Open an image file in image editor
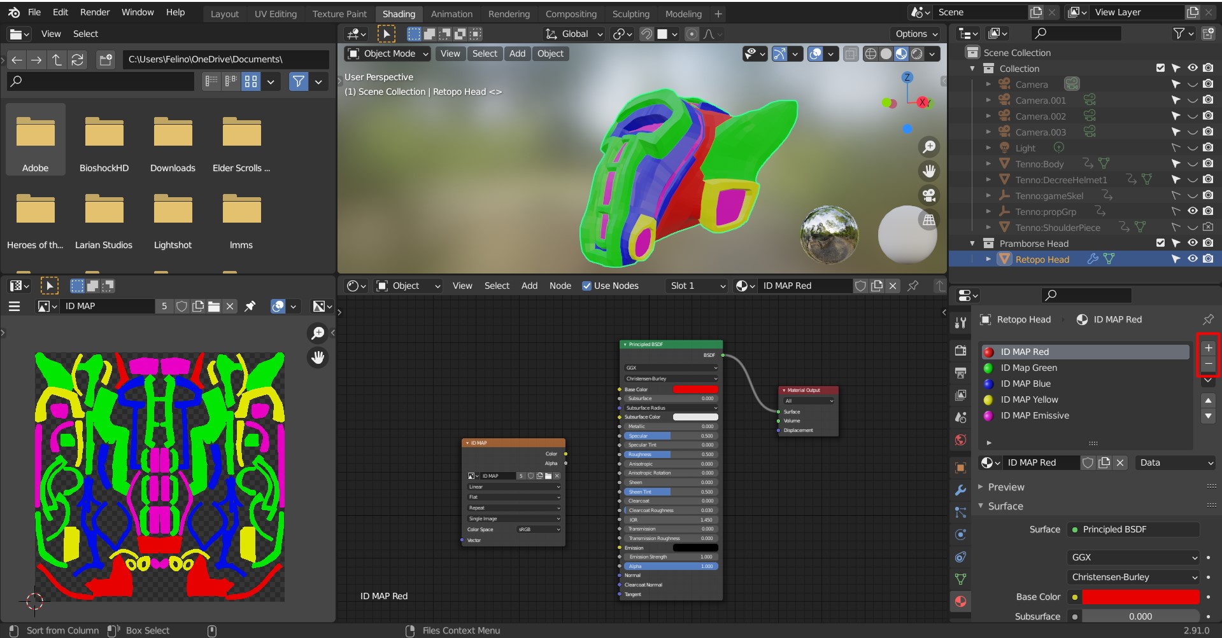 point(214,307)
